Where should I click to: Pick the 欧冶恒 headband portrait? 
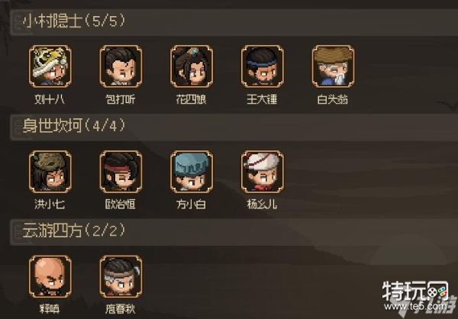point(121,172)
